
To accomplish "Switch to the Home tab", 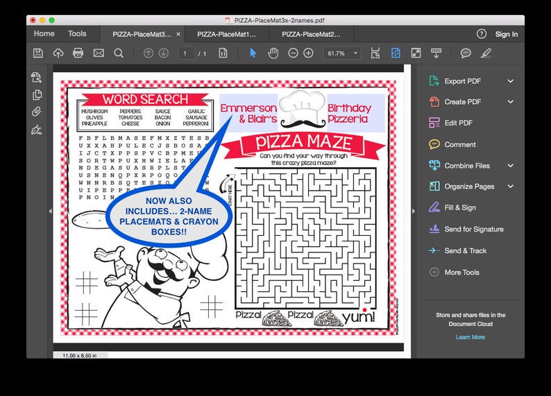I will click(x=44, y=34).
